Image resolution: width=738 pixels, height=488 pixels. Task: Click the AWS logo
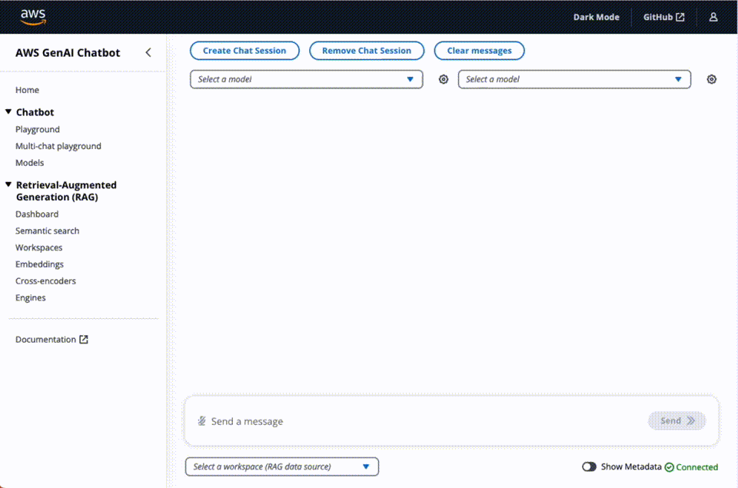tap(33, 17)
